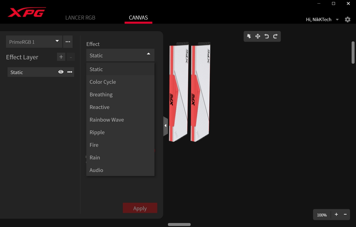Click the horizontal scrollbar thumb at bottom
This screenshot has height=227, width=356.
[x=179, y=224]
